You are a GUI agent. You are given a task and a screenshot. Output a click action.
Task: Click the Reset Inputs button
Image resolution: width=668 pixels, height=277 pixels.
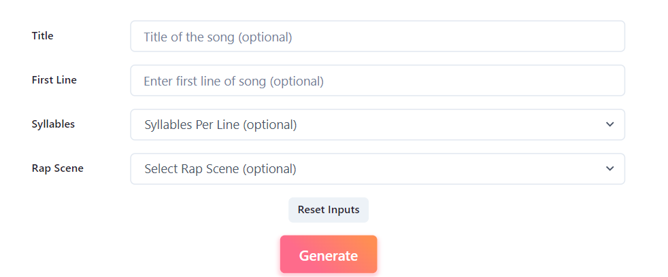pos(329,210)
